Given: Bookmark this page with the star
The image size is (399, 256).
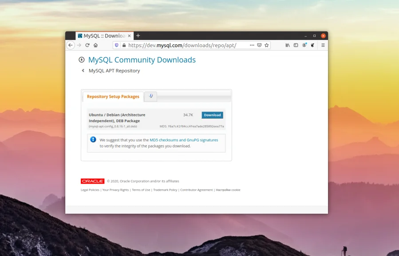Looking at the screenshot, I should pos(267,45).
